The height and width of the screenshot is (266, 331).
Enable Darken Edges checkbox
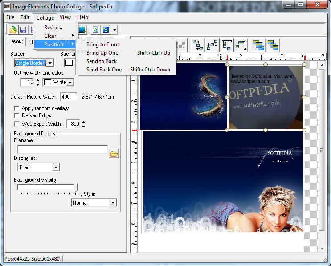coord(16,115)
